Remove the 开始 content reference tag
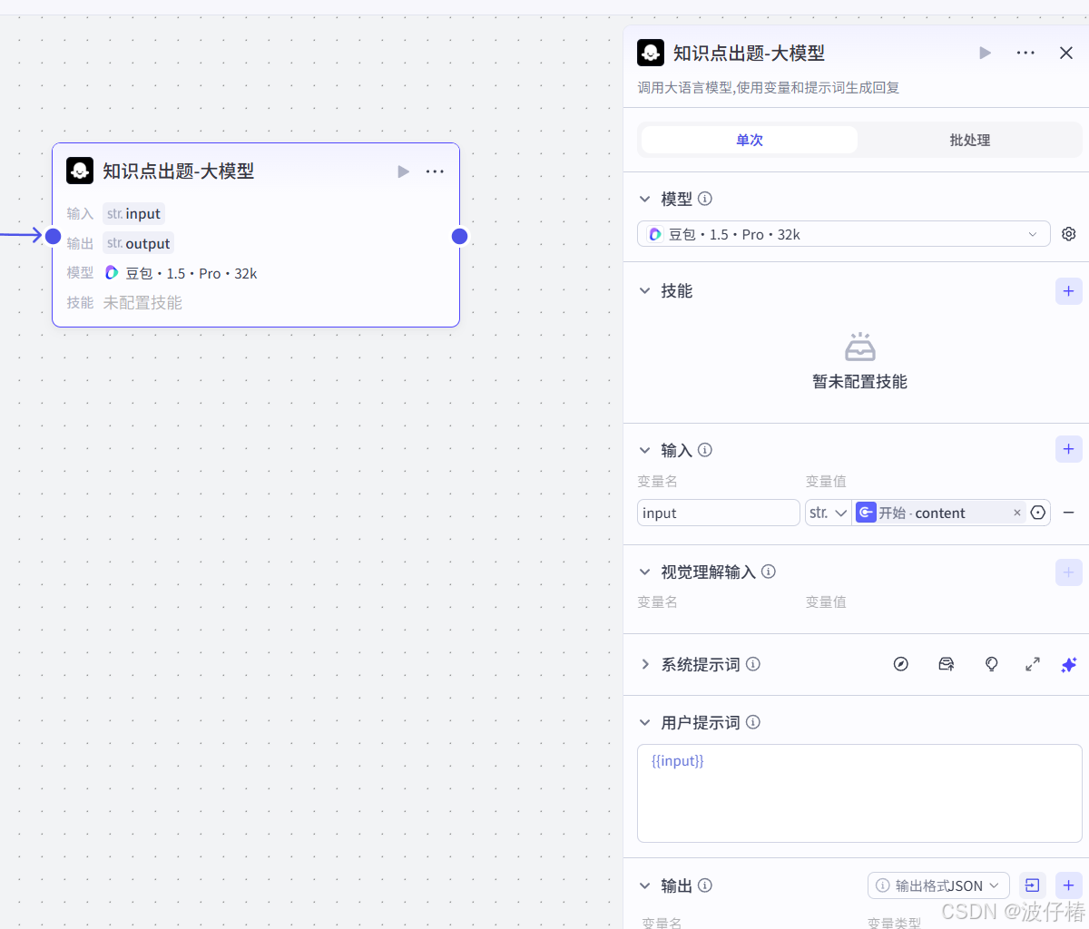This screenshot has width=1089, height=929. (x=1017, y=513)
